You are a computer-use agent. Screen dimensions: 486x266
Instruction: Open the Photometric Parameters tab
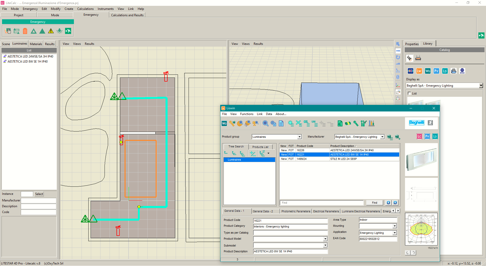pyautogui.click(x=296, y=211)
